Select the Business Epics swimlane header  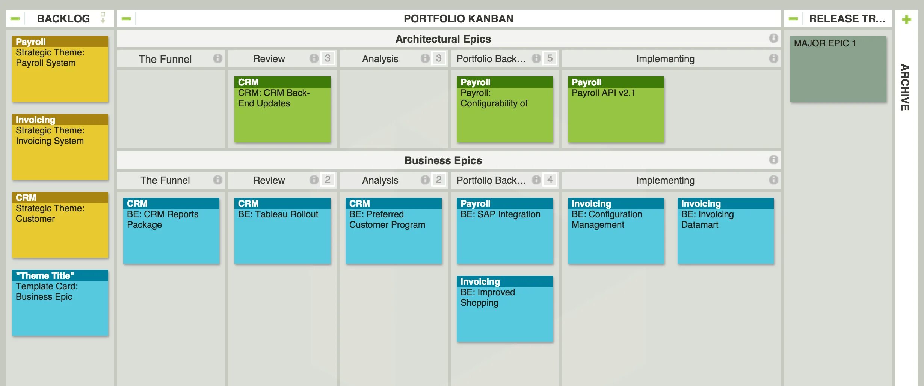coord(443,160)
